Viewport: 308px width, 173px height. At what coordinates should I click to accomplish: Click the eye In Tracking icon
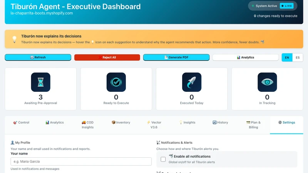(x=267, y=82)
